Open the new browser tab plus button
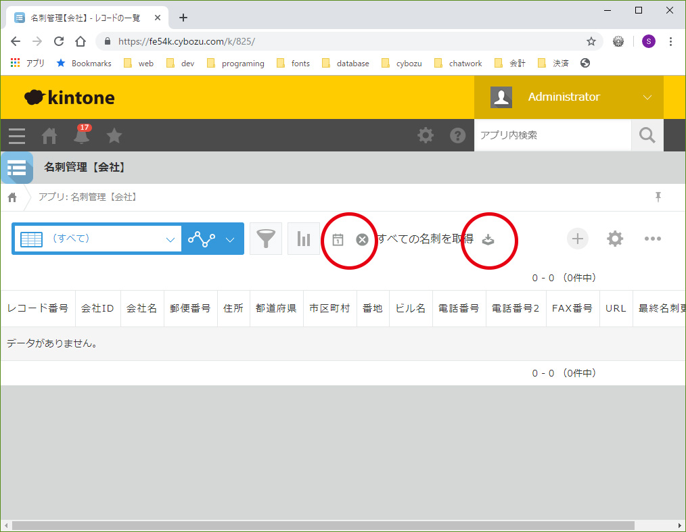The height and width of the screenshot is (532, 686). click(183, 18)
